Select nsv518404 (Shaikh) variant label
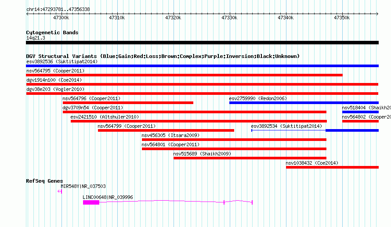 [x=366, y=108]
